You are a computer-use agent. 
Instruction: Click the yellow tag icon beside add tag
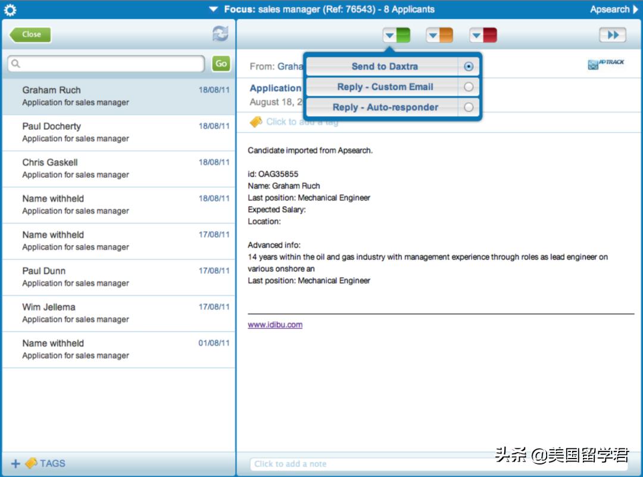[x=256, y=121]
